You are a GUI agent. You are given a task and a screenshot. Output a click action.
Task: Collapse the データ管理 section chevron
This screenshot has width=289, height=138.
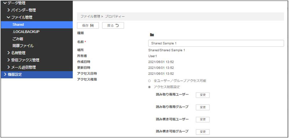tap(5, 3)
